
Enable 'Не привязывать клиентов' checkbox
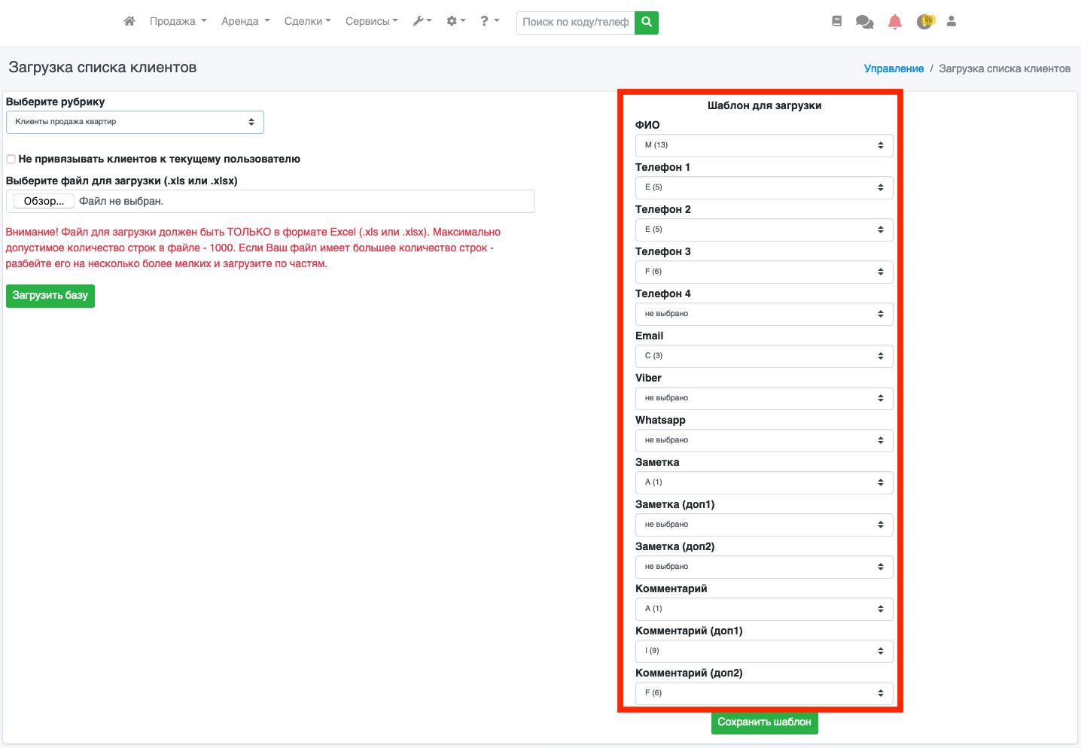click(x=11, y=159)
